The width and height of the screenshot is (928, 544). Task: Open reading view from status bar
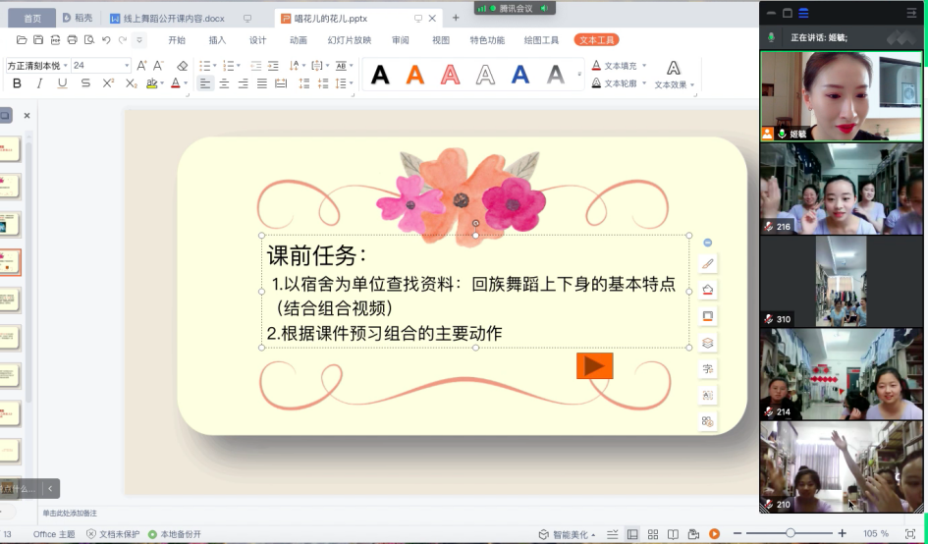click(674, 534)
